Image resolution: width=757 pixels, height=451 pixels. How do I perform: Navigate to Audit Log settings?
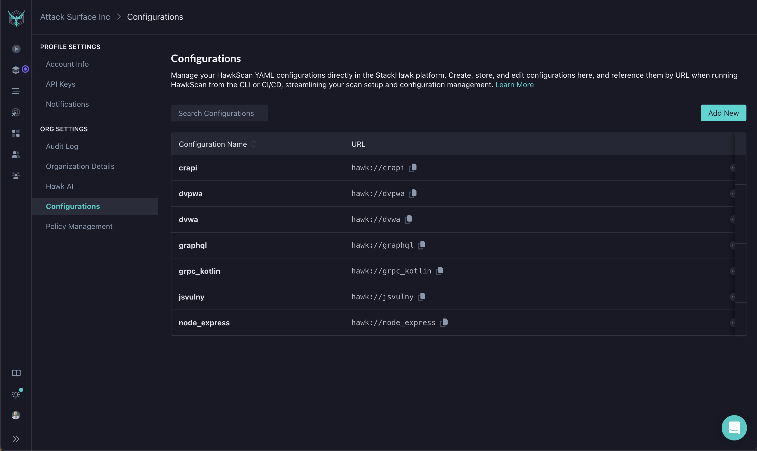[62, 146]
